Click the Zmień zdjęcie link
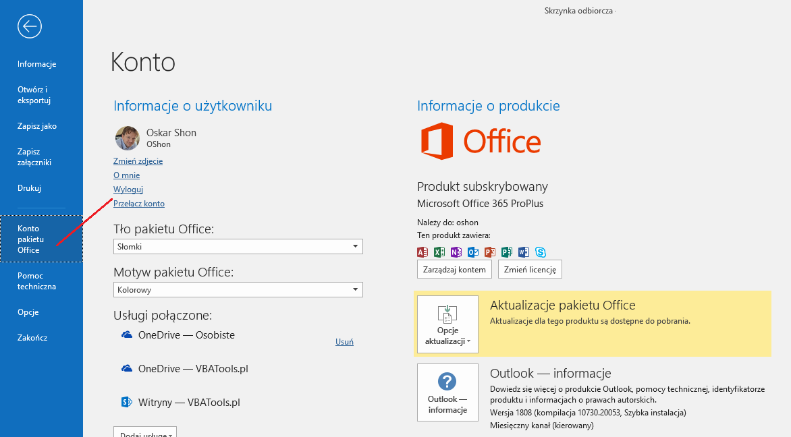Image resolution: width=791 pixels, height=437 pixels. (138, 161)
